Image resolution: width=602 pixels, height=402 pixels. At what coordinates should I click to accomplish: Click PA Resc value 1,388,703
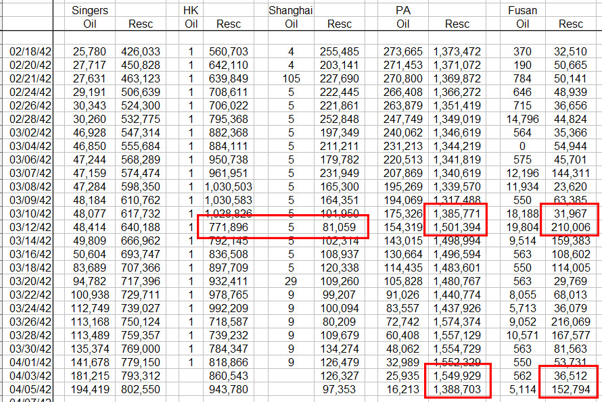tap(457, 389)
